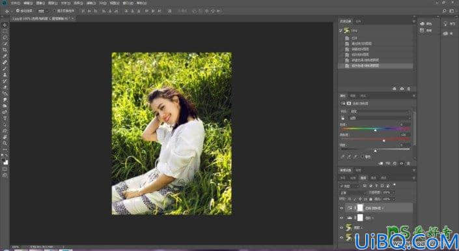Delete adjustment layer trash icon in Properties

tap(409, 164)
